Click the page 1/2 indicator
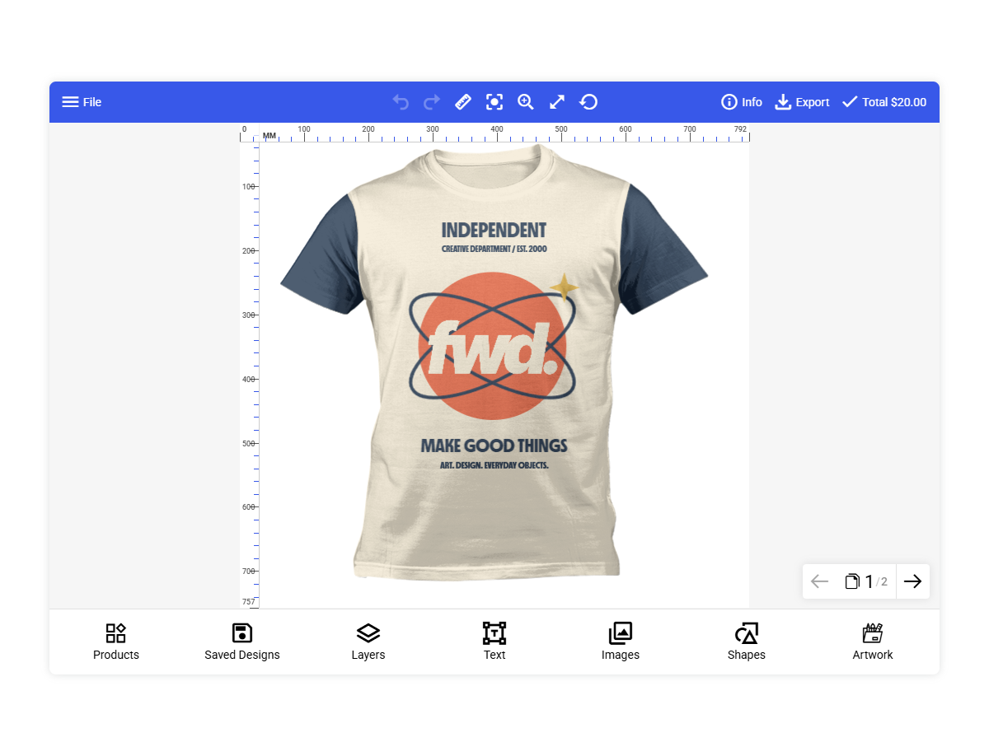 (x=866, y=581)
